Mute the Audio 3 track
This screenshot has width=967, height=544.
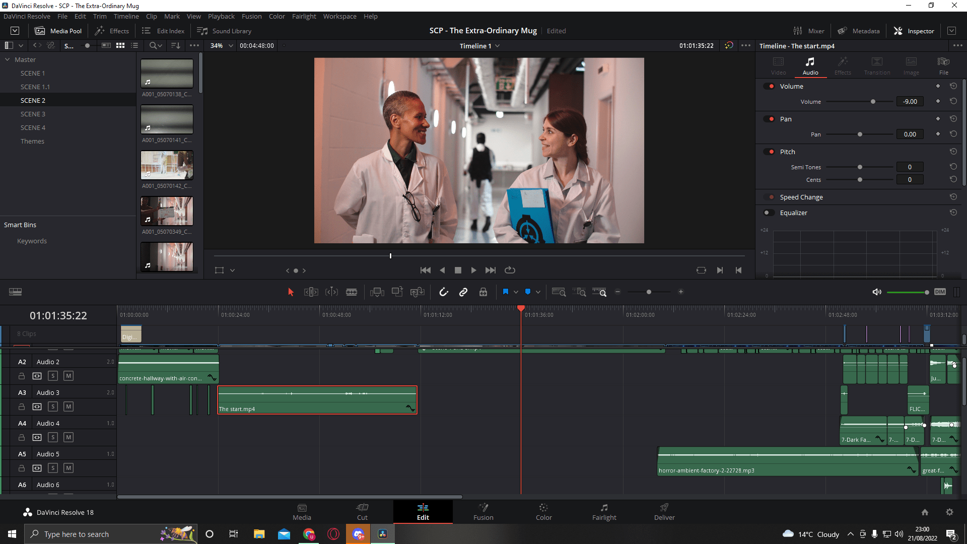tap(68, 406)
